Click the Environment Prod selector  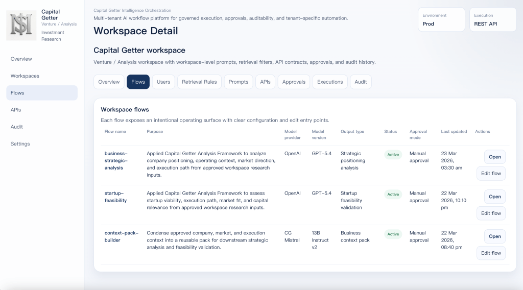[x=441, y=20]
